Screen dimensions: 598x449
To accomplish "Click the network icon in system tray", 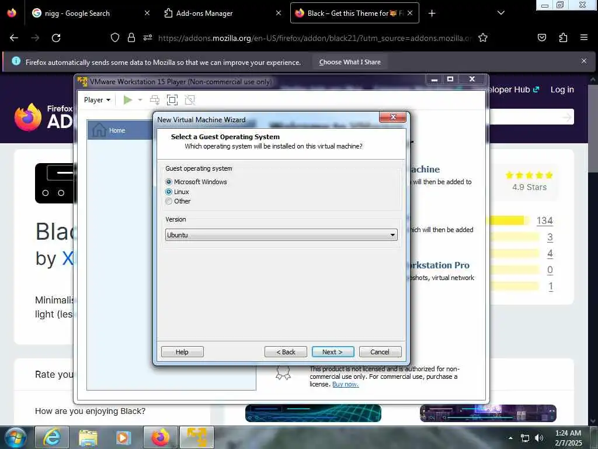I will 525,438.
